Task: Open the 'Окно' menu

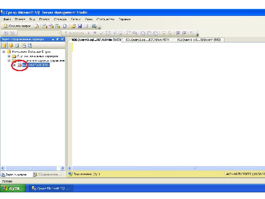Action: pyautogui.click(x=89, y=19)
